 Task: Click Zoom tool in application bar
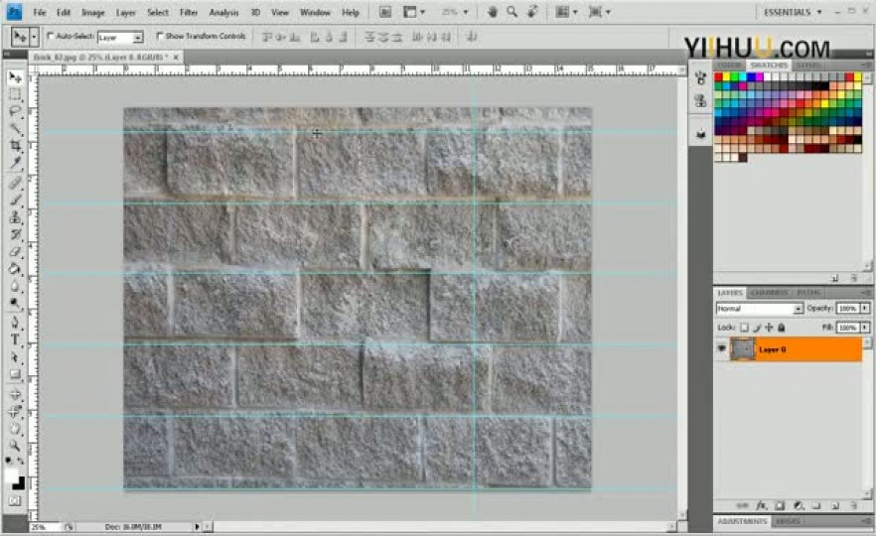point(511,12)
